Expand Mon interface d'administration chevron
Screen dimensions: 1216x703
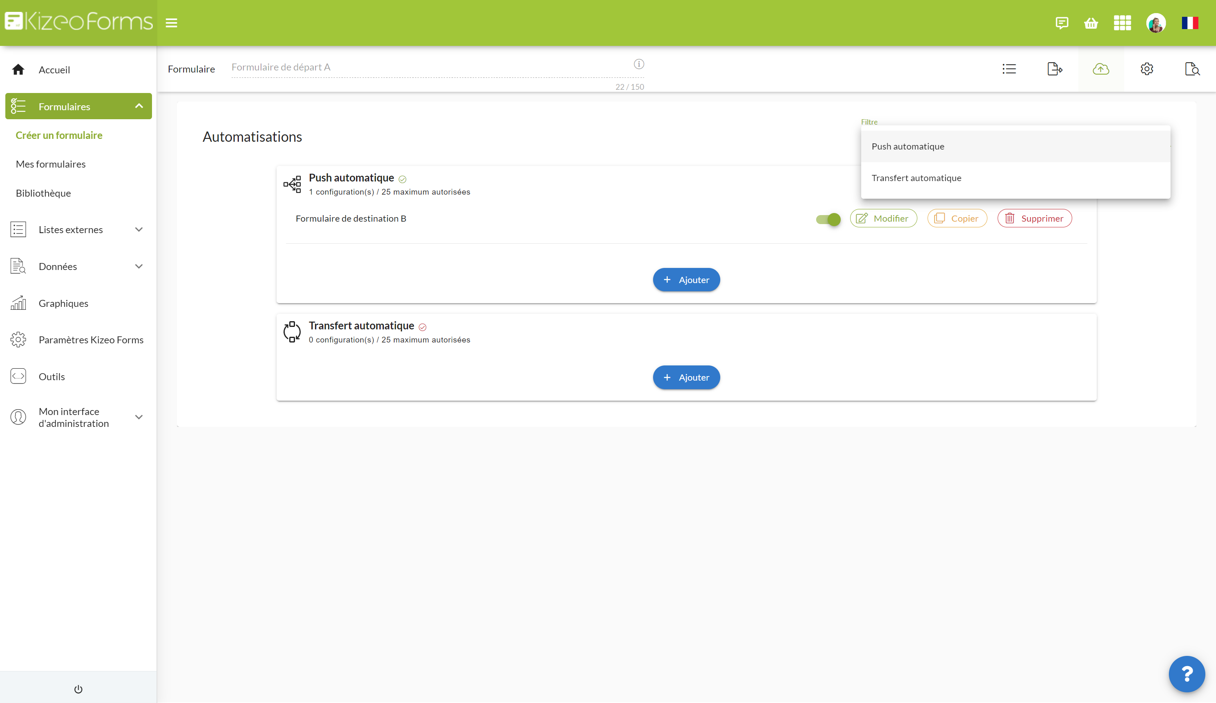point(139,417)
